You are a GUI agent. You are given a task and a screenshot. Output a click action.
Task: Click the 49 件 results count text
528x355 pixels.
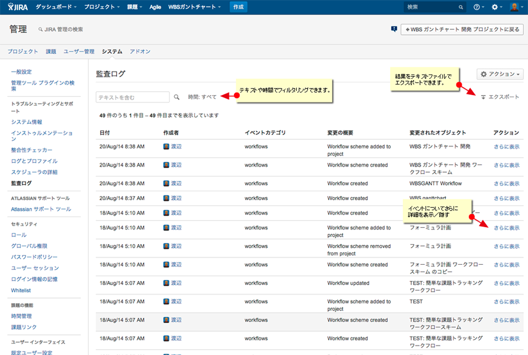pos(159,115)
